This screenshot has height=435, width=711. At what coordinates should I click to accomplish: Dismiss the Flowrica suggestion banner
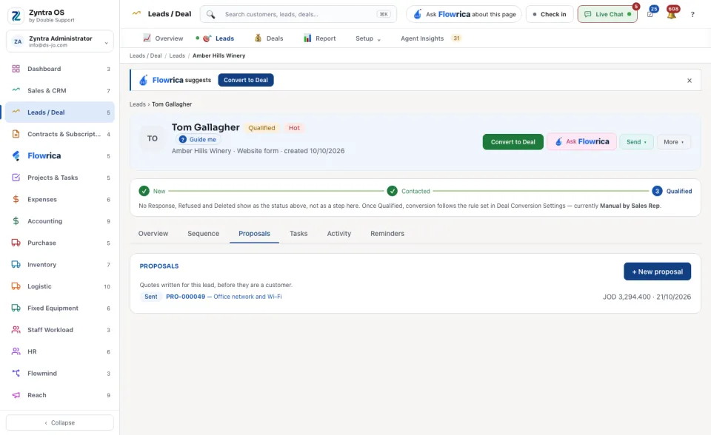[x=690, y=81]
